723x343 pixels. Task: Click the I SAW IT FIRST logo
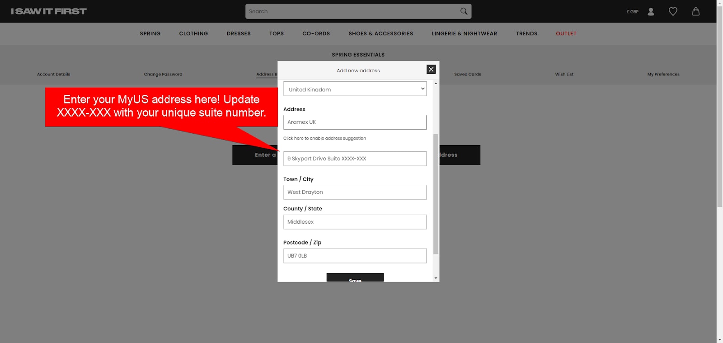(49, 11)
